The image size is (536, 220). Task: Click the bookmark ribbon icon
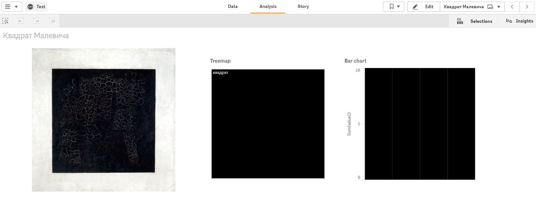(x=391, y=7)
